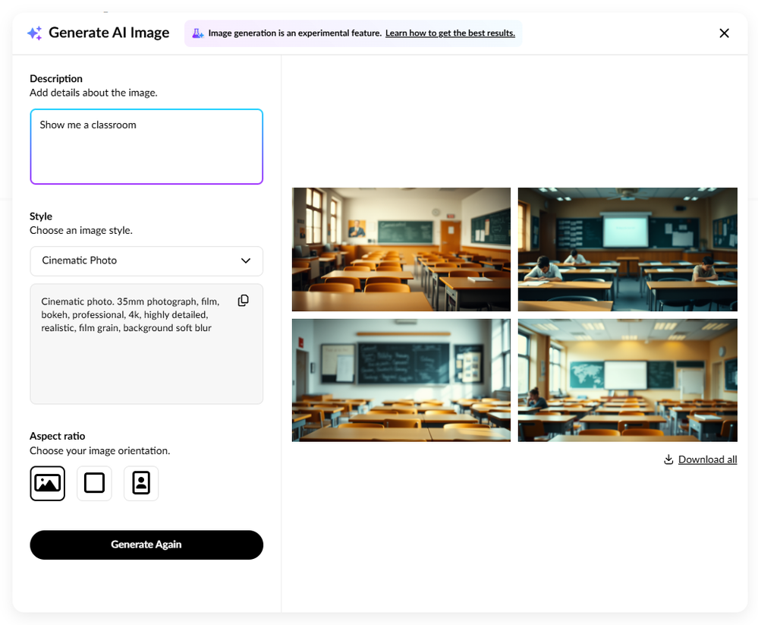The height and width of the screenshot is (625, 758).
Task: Click into the Description text box
Action: pos(146,147)
